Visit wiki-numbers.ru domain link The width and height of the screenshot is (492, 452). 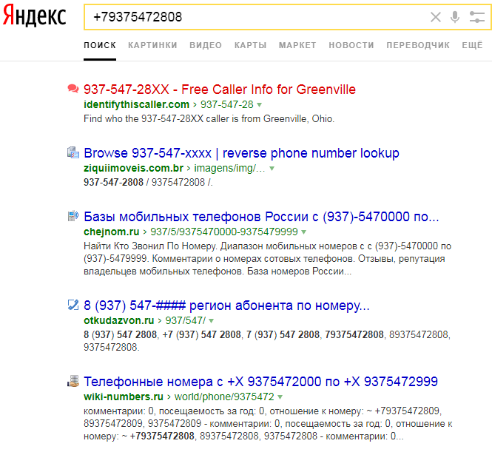[124, 397]
